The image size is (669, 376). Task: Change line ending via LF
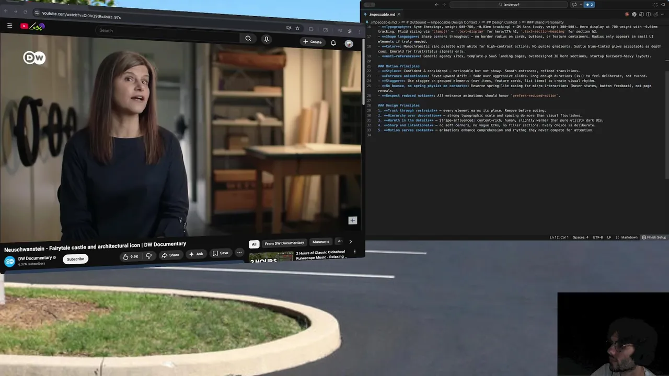(x=609, y=237)
